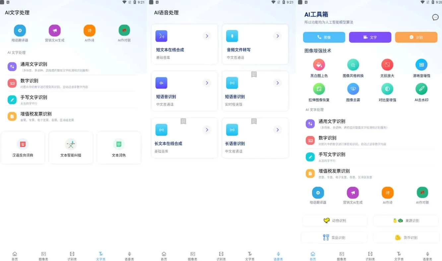The image size is (442, 261).
Task: Open 拉伸图像恢复 tool
Action: click(319, 89)
